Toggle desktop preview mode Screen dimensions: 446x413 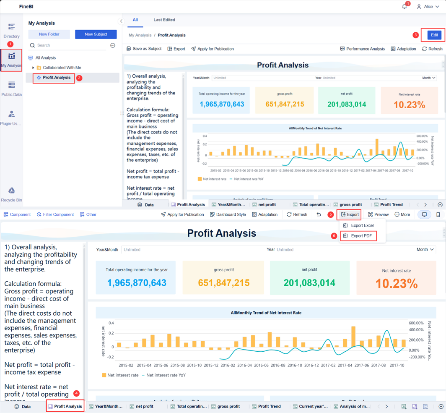point(424,214)
